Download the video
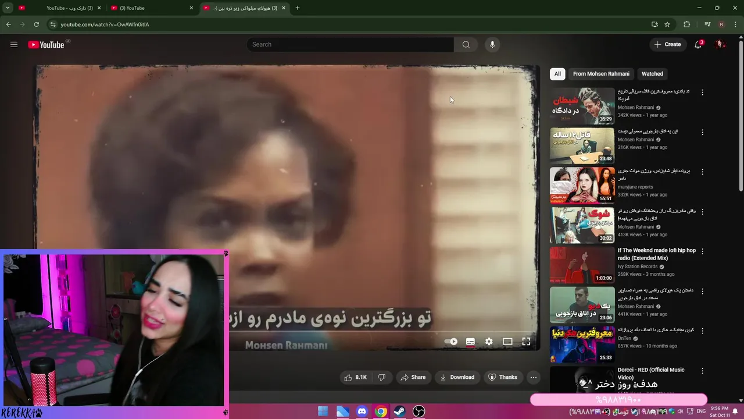Viewport: 744px width, 419px height. coord(457,377)
